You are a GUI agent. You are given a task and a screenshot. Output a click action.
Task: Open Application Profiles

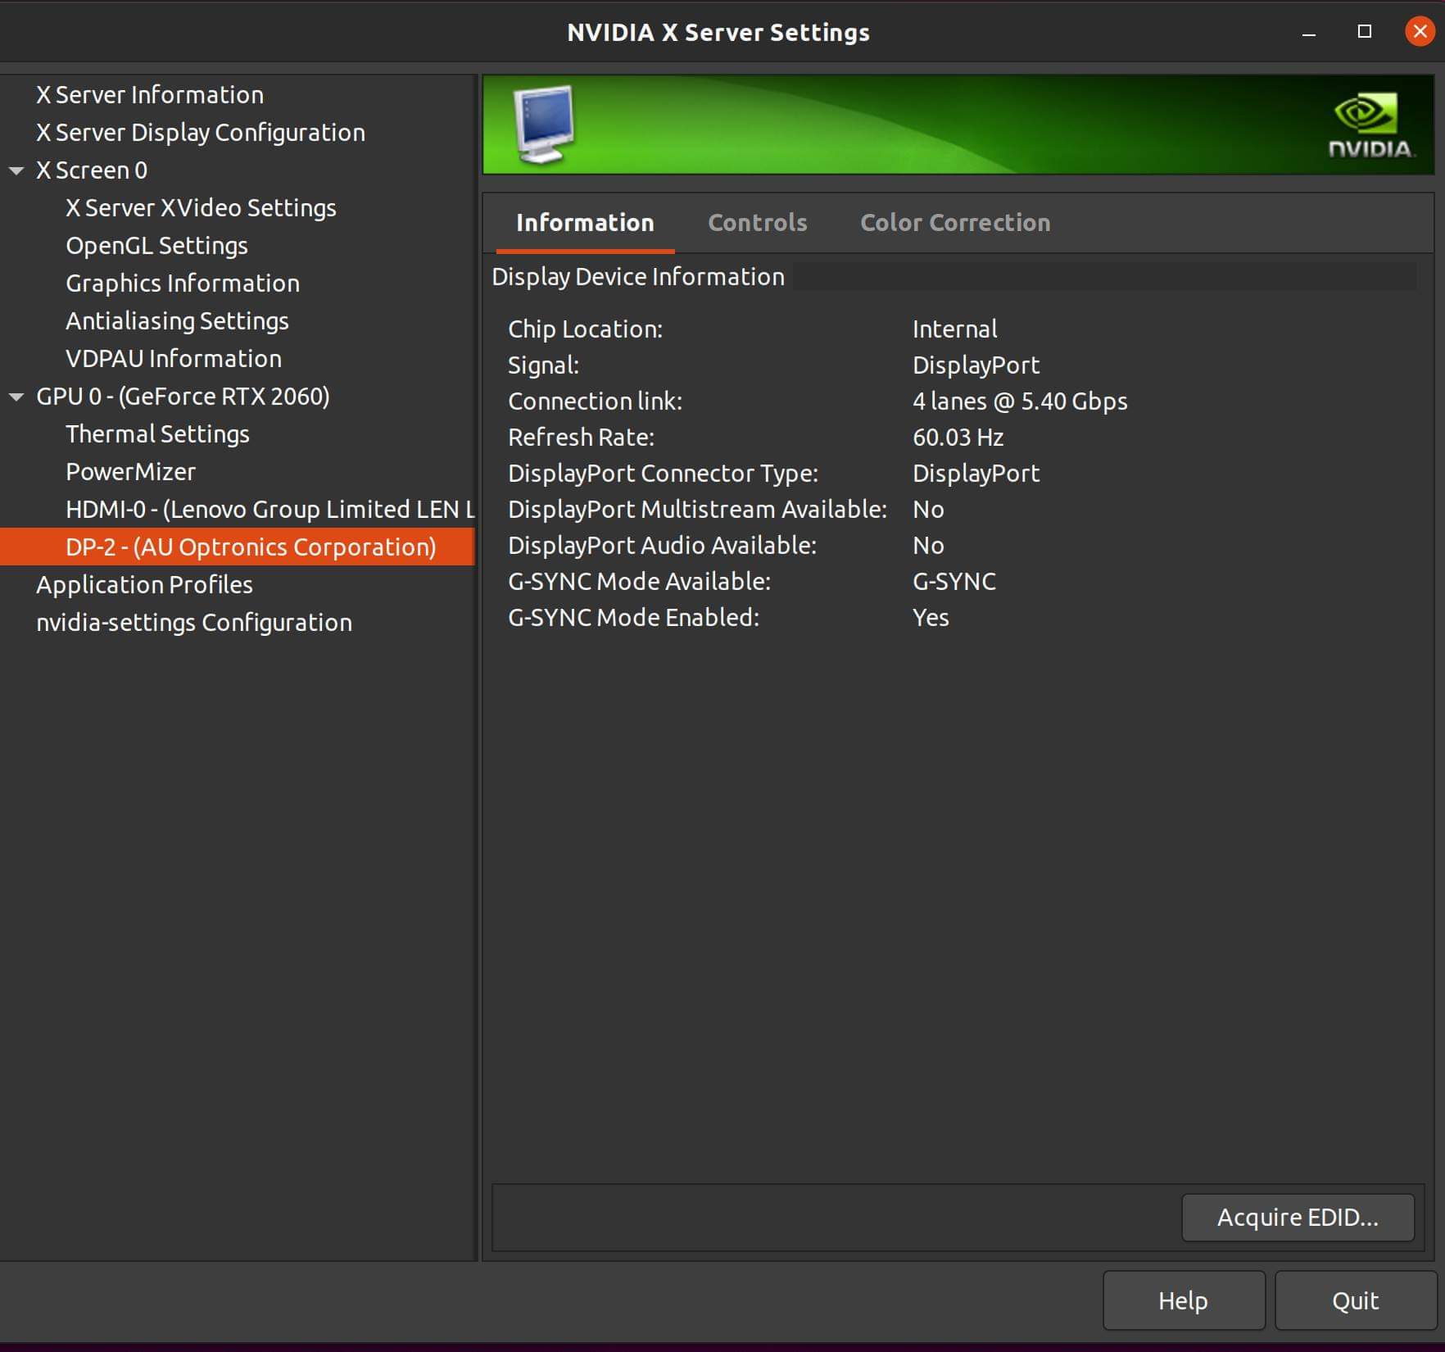click(x=144, y=585)
